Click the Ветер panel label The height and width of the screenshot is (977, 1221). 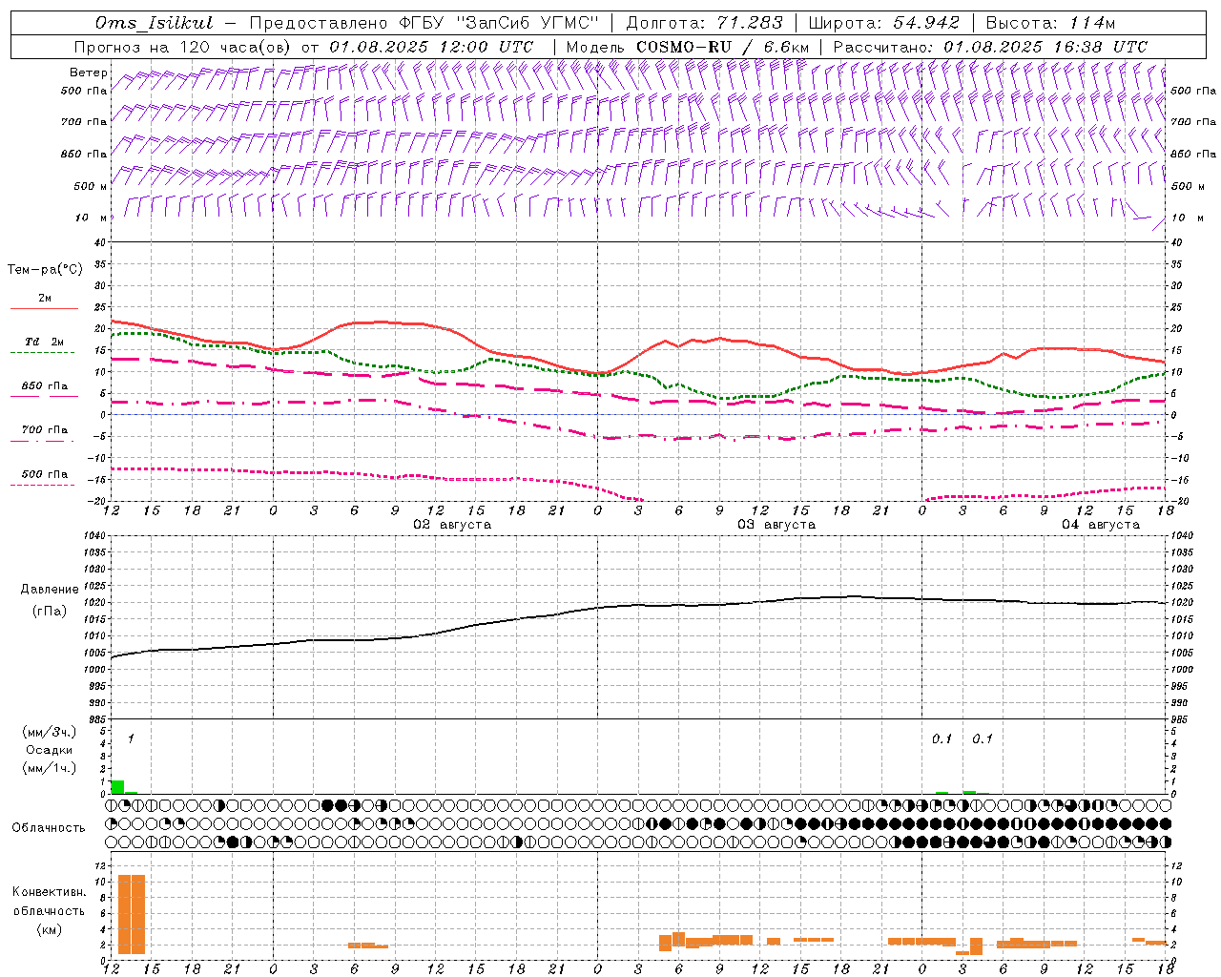[x=89, y=73]
